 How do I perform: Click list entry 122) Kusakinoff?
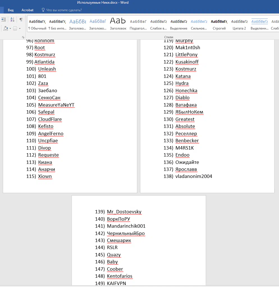(181, 62)
